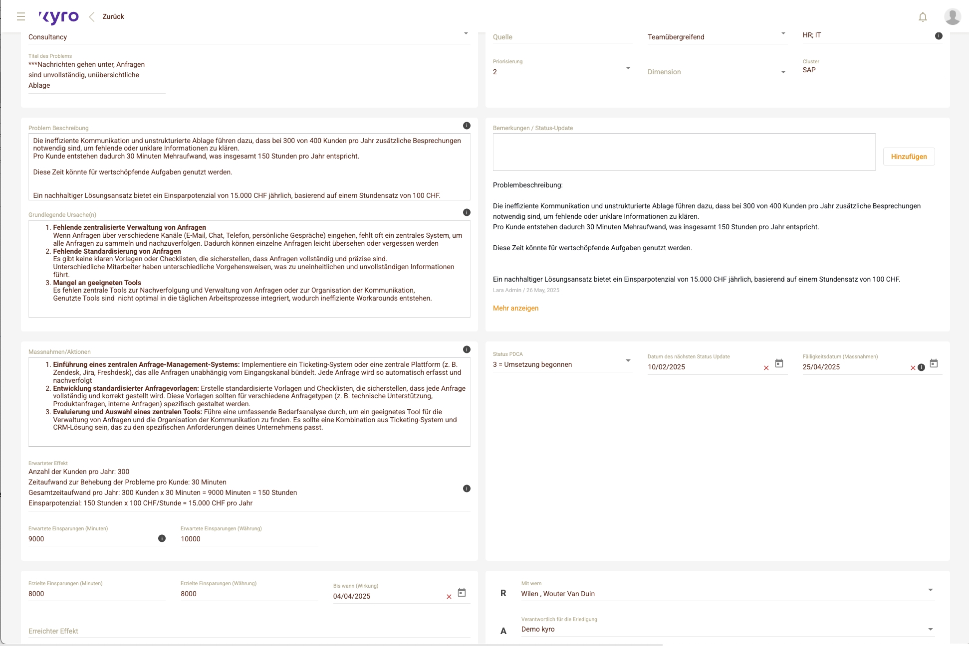Open calendar picker for Fälligkeitsdatum
Viewport: 969px width, 646px height.
(934, 363)
